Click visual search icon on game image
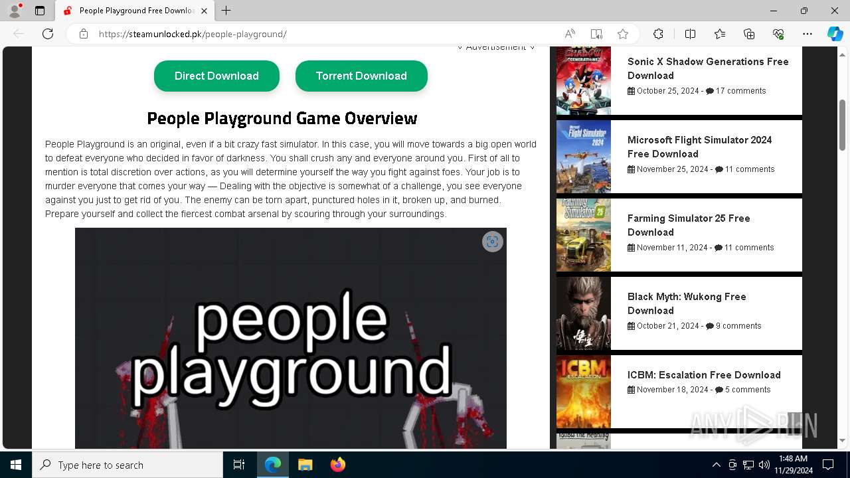850x478 pixels. 492,242
